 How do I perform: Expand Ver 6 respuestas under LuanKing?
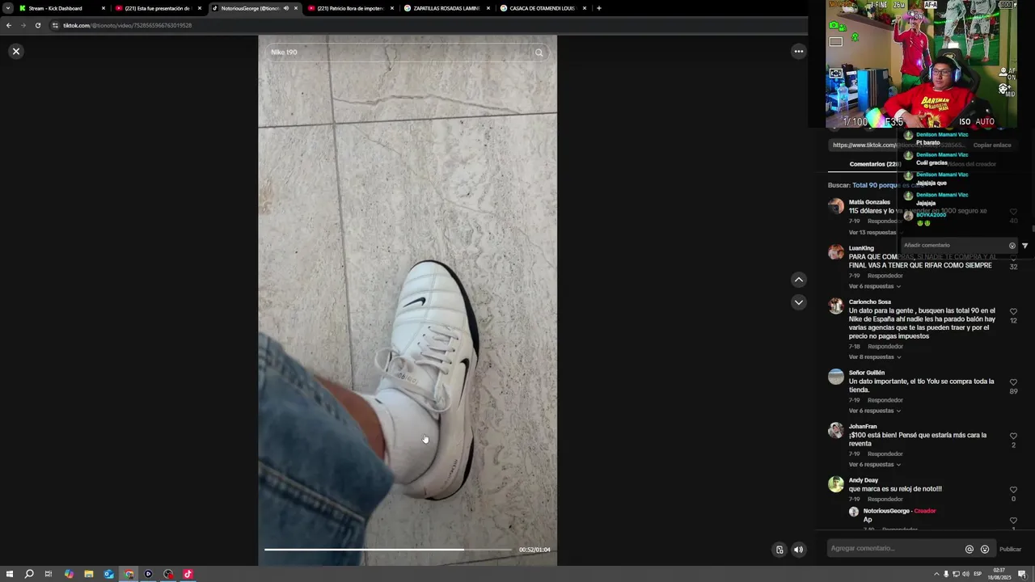(x=873, y=286)
